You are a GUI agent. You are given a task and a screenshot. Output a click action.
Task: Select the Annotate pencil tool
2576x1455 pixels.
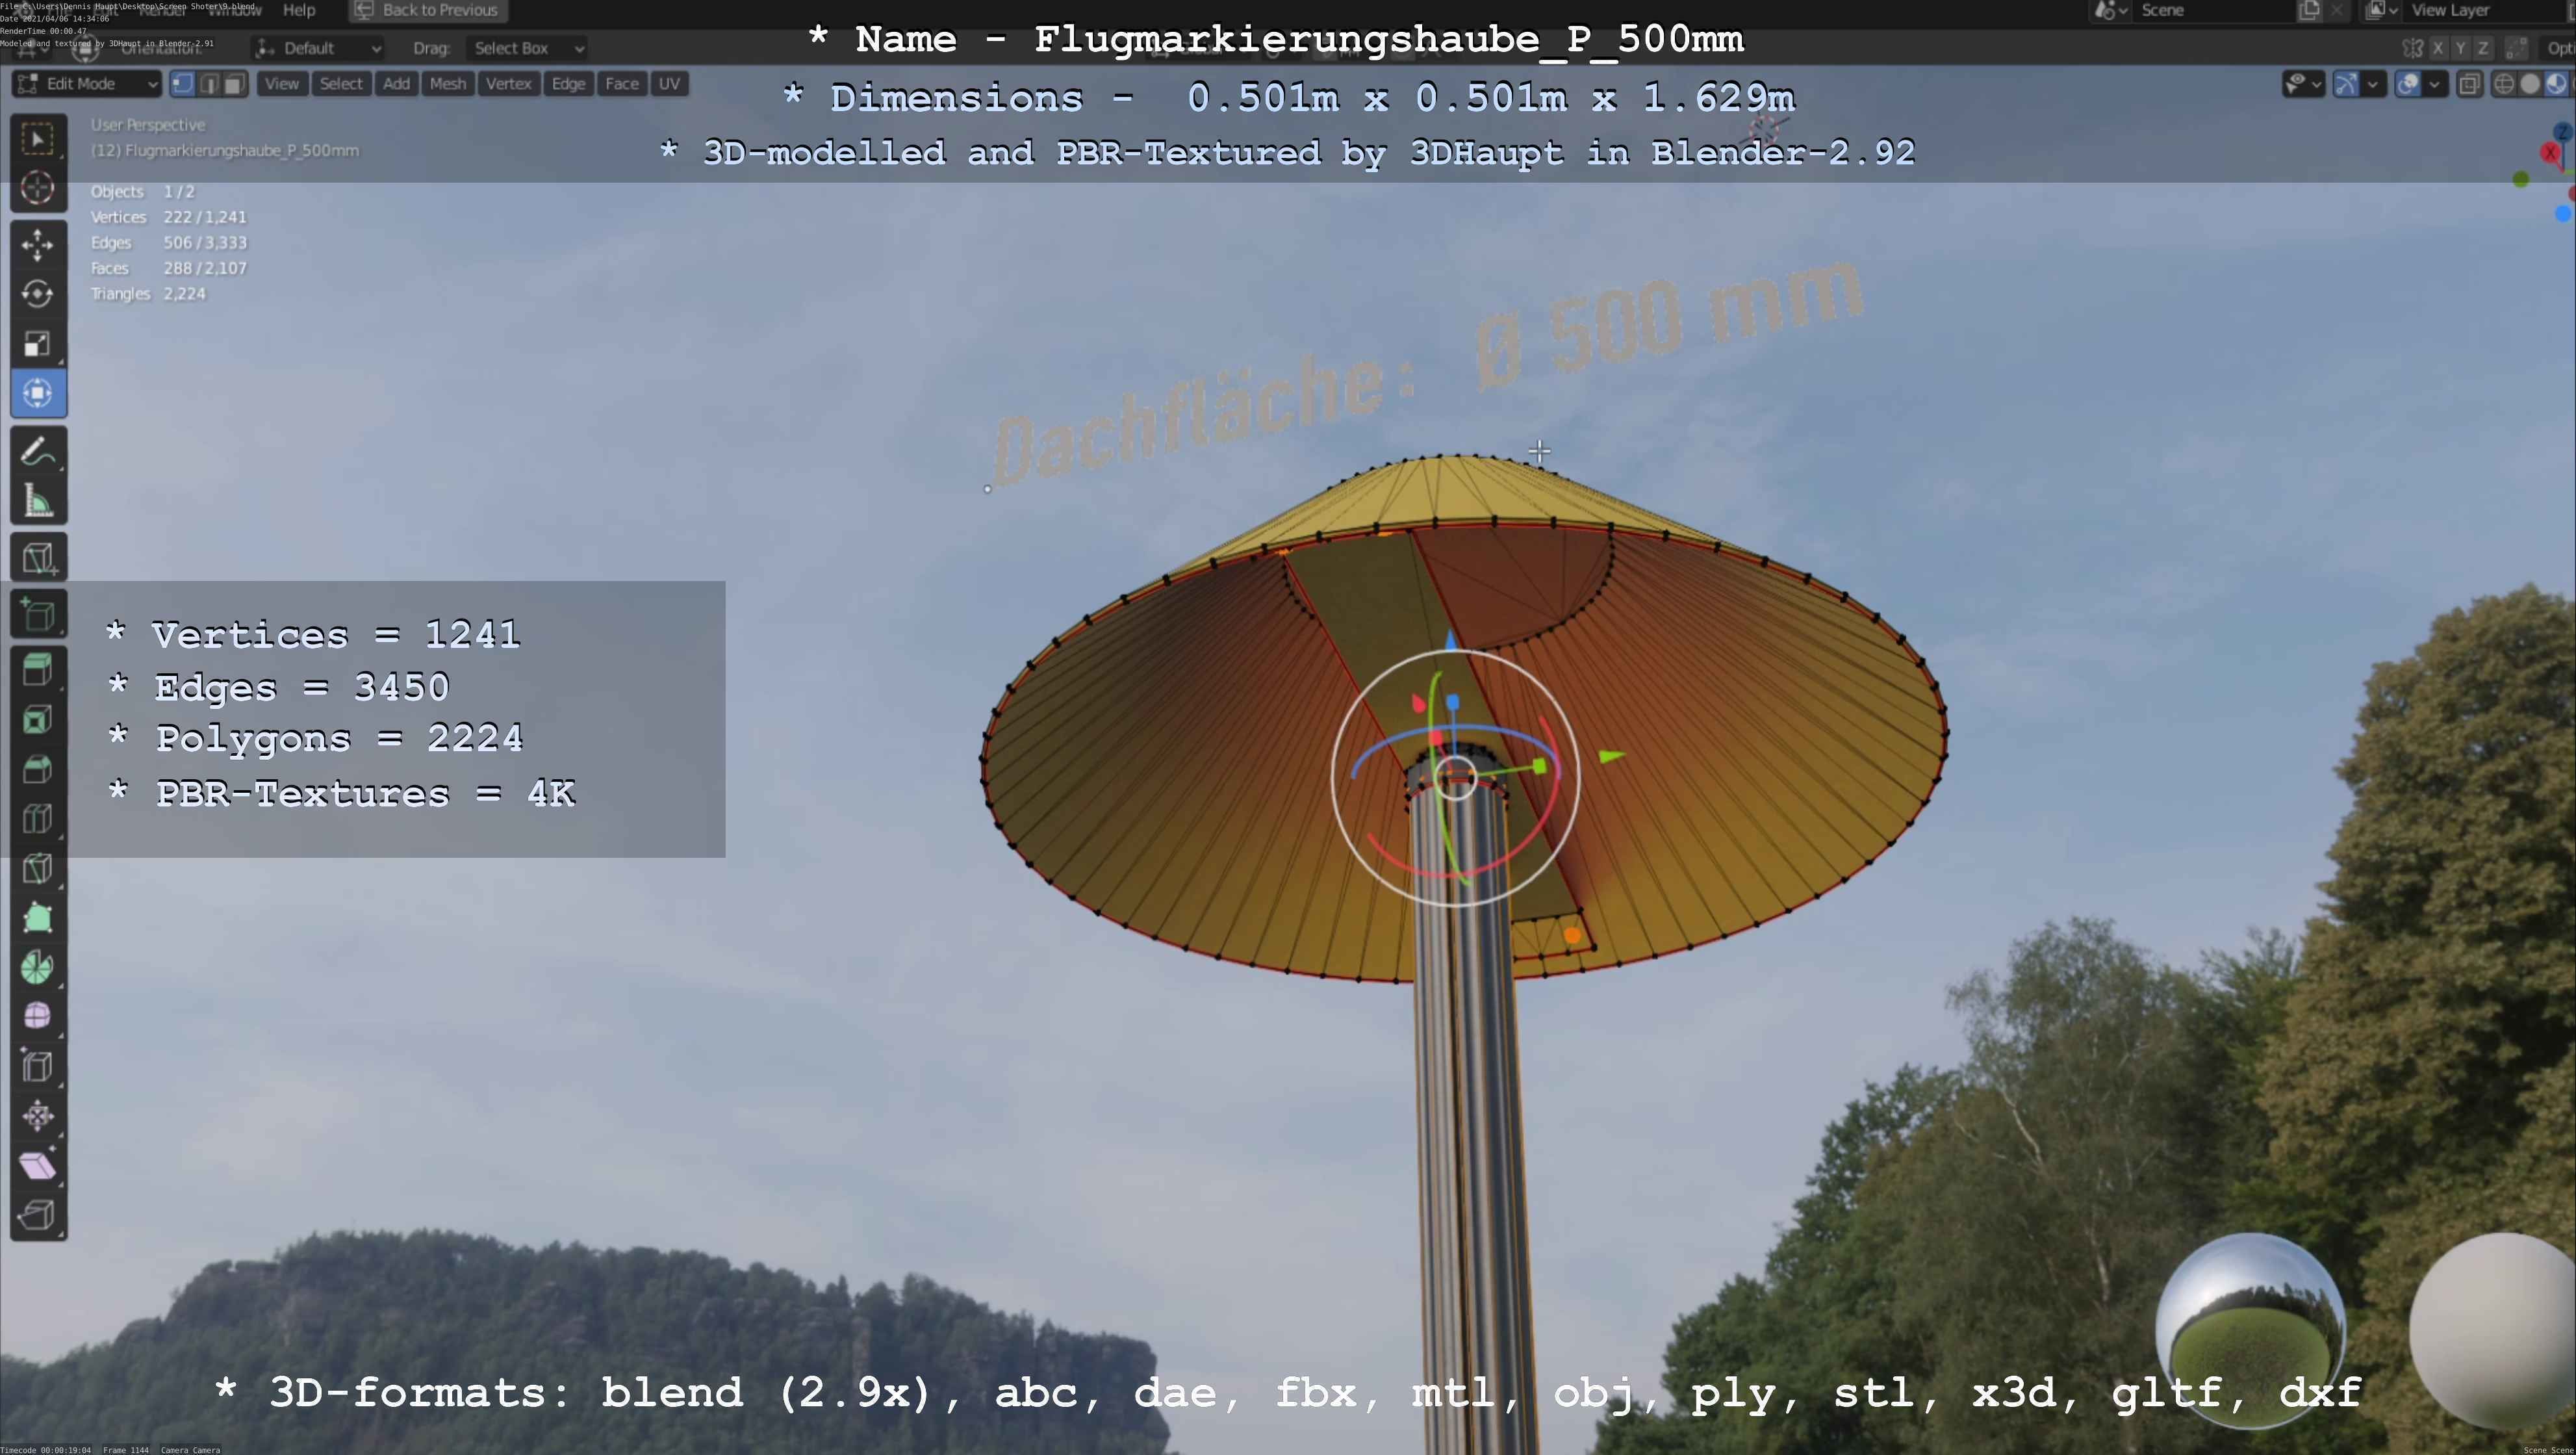coord(38,452)
